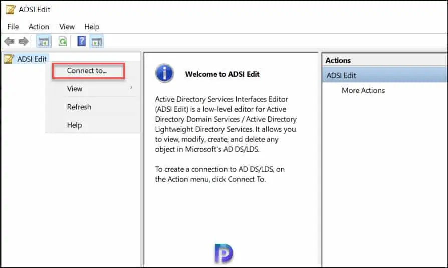Click the blue information icon
This screenshot has height=268, width=448.
[x=164, y=73]
